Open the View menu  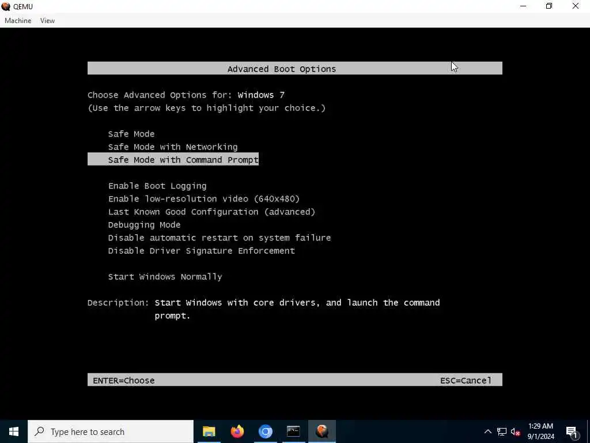pyautogui.click(x=47, y=21)
